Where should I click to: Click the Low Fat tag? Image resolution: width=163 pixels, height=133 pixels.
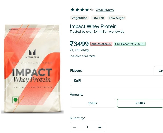pyautogui.click(x=98, y=18)
